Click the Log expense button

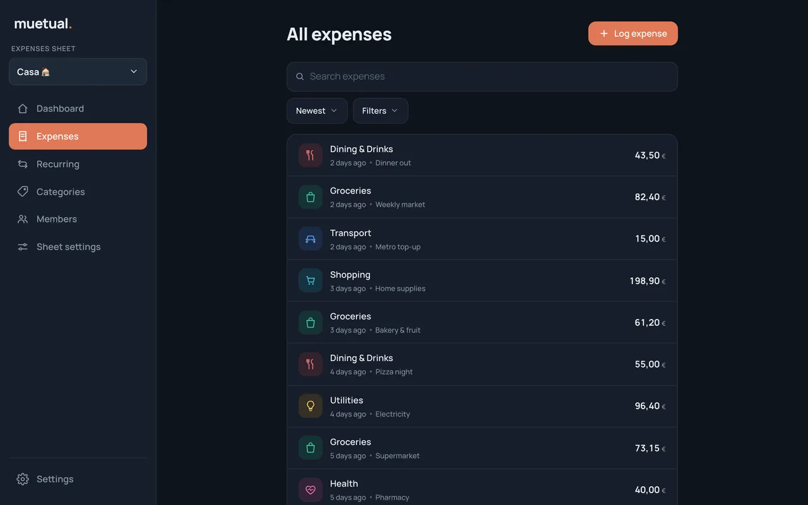coord(633,33)
